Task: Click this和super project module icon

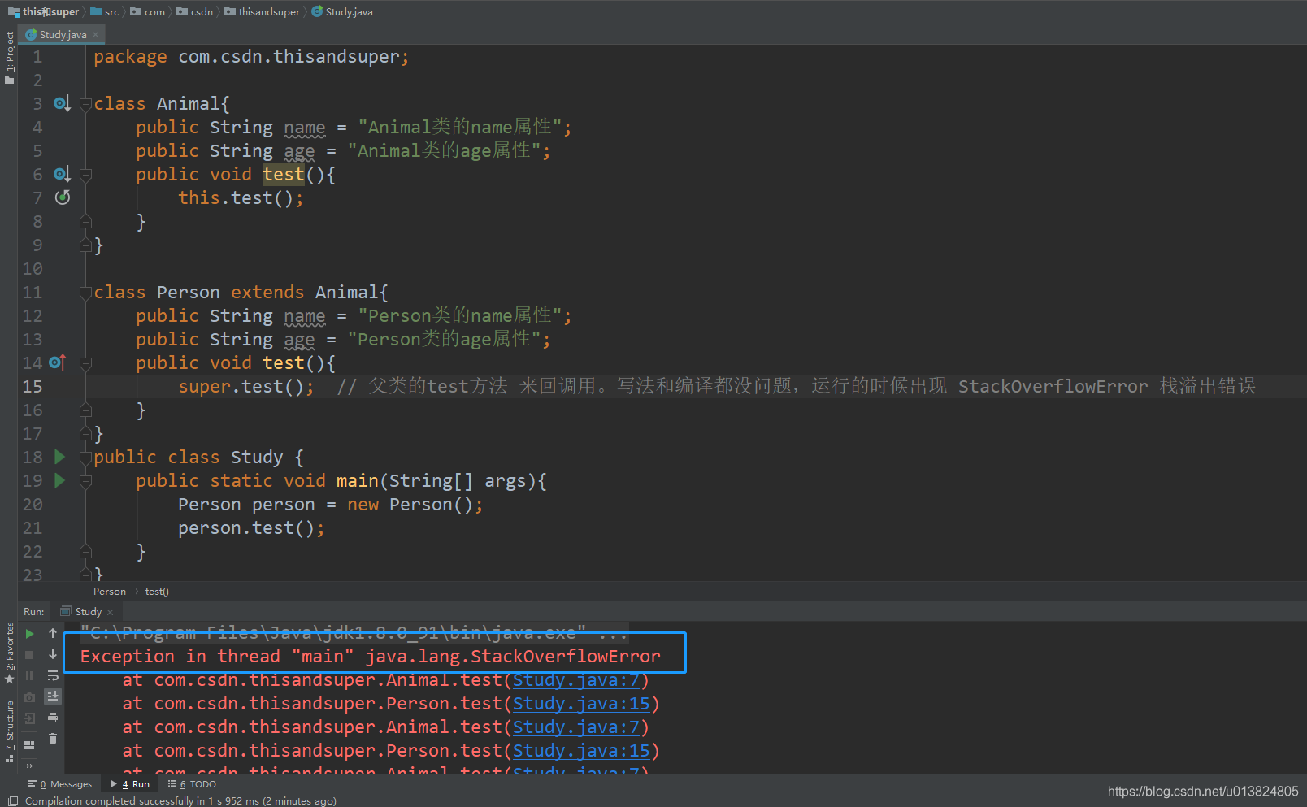Action: [x=14, y=12]
